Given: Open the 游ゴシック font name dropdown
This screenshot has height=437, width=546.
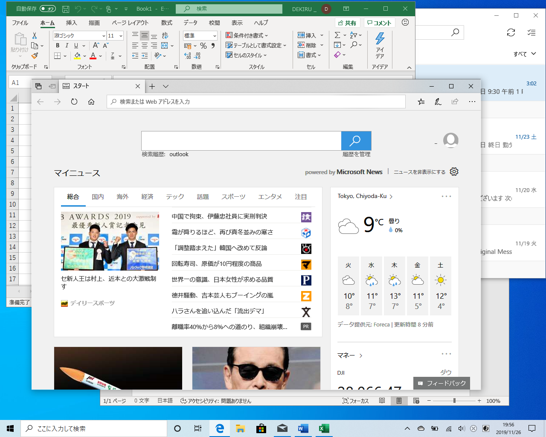Looking at the screenshot, I should [x=104, y=36].
